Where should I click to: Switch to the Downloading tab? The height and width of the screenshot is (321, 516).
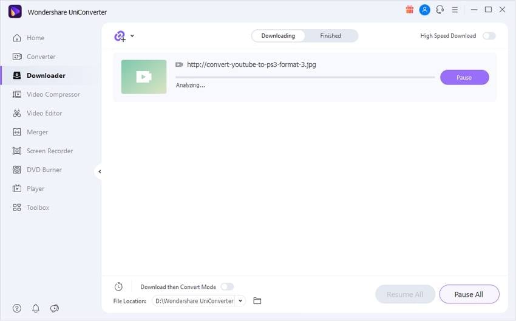click(278, 36)
